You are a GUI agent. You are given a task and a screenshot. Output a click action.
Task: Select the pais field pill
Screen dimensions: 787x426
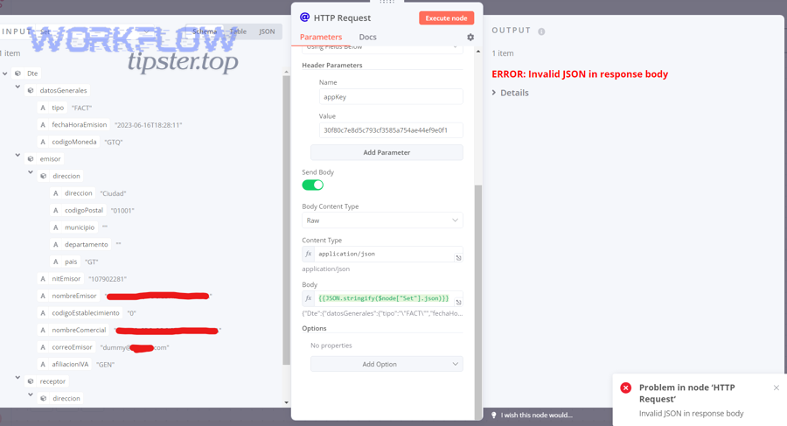coord(66,262)
